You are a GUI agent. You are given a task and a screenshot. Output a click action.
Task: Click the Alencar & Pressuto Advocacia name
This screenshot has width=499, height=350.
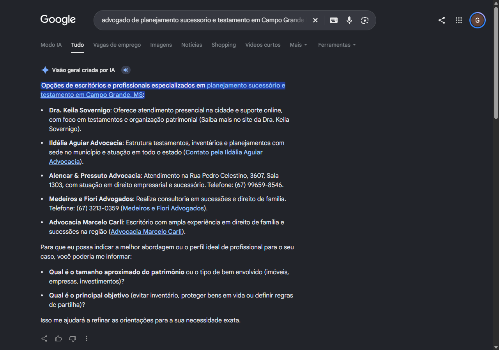95,175
